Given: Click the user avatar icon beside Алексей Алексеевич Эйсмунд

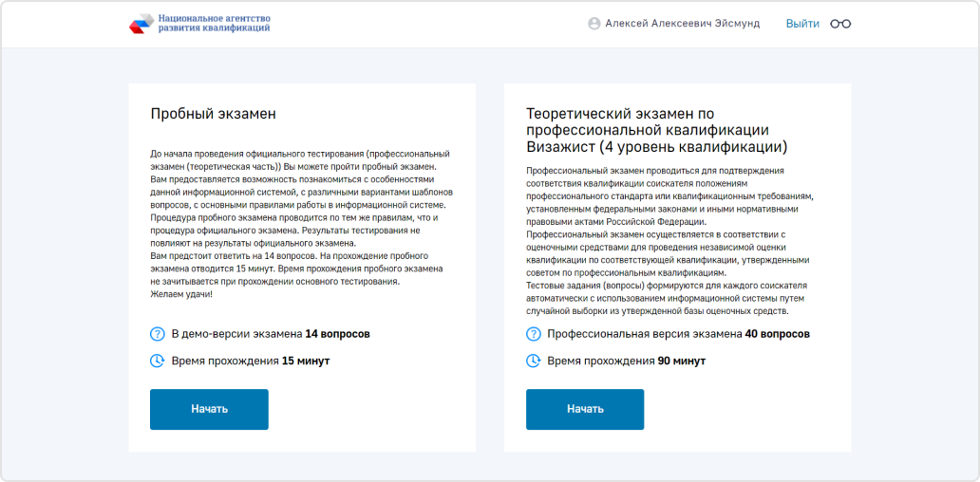Looking at the screenshot, I should (x=594, y=24).
